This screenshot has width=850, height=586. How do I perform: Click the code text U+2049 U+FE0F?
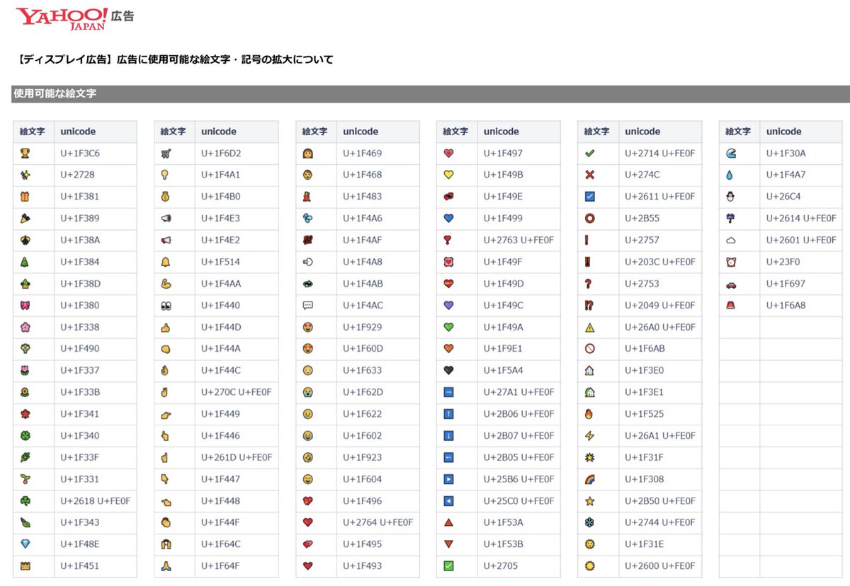click(660, 306)
